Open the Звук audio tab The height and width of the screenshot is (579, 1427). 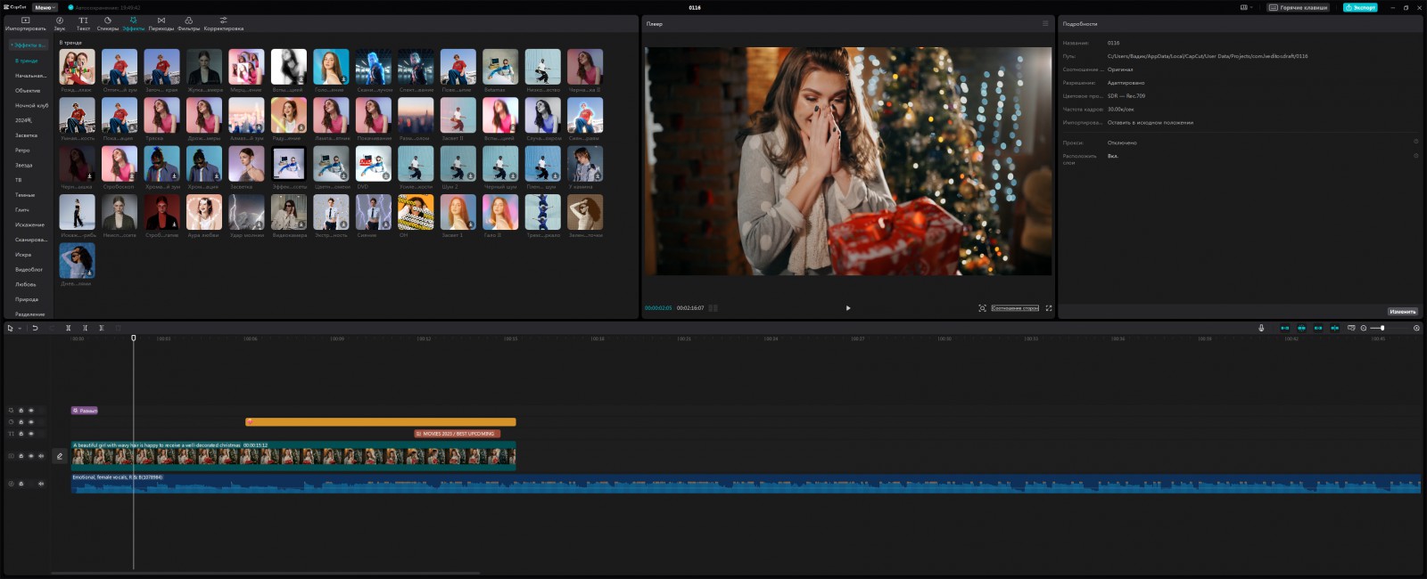coord(60,23)
